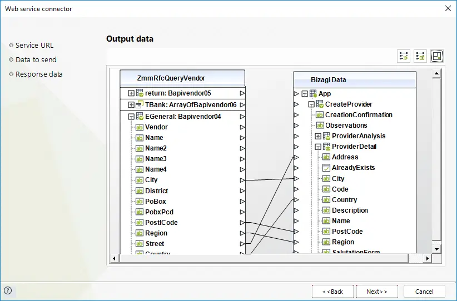Click the maximize mapping view icon
The height and width of the screenshot is (301, 457).
[437, 56]
